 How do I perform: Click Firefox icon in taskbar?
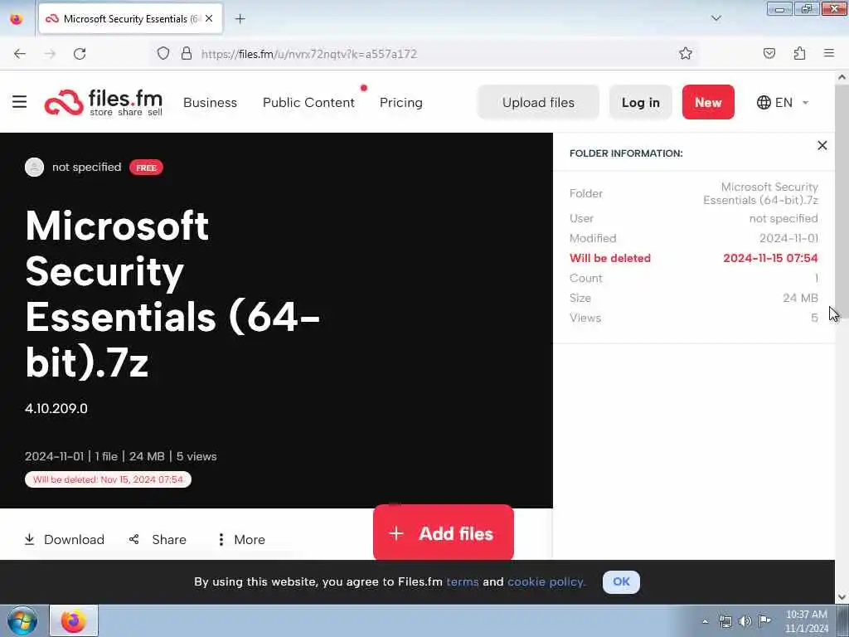point(74,620)
